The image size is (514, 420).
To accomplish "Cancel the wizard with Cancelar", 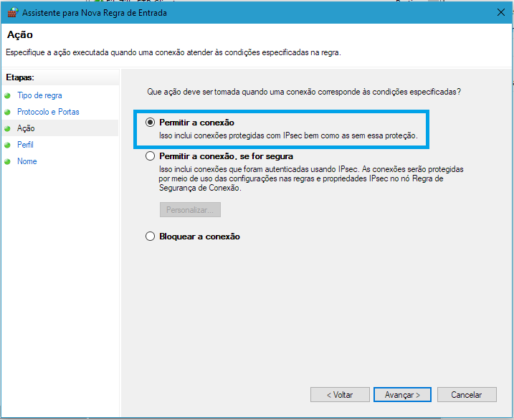I will tap(467, 395).
